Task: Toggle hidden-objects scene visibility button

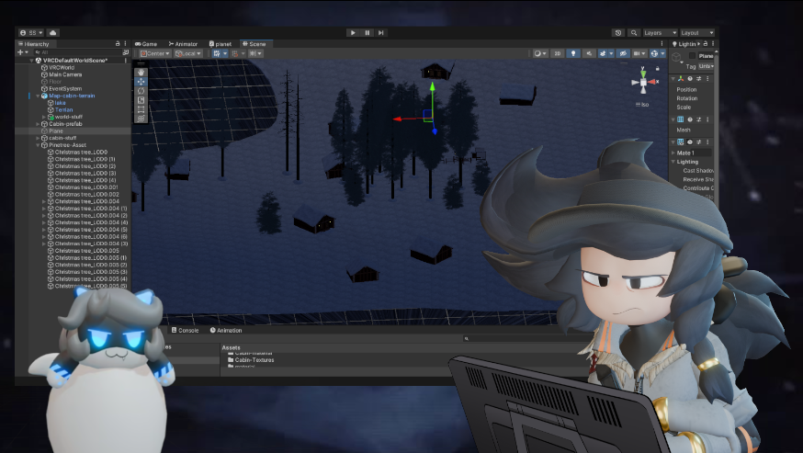Action: pyautogui.click(x=623, y=53)
